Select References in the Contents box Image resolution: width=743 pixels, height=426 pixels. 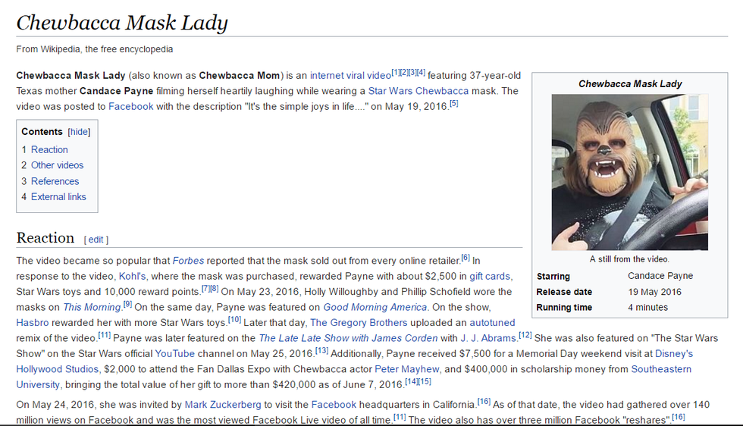coord(55,181)
